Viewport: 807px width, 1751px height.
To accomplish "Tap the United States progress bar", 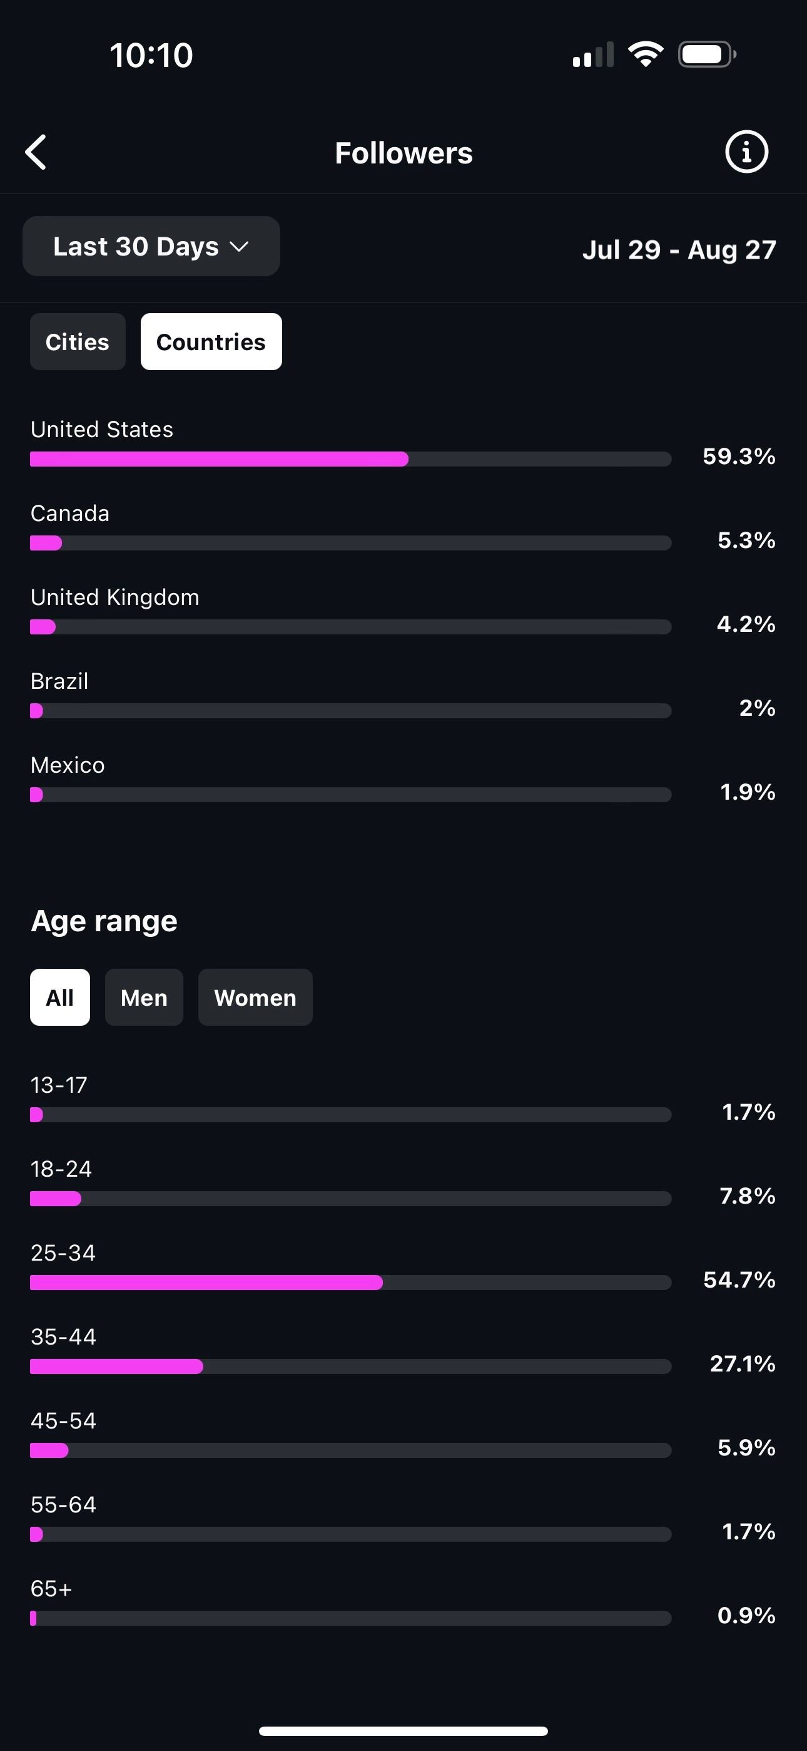I will pos(350,459).
